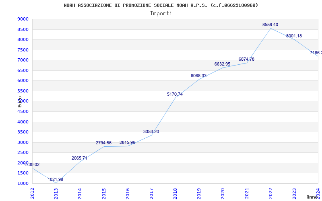
Task: Click the y-axis value 1500
Action: pos(23,173)
